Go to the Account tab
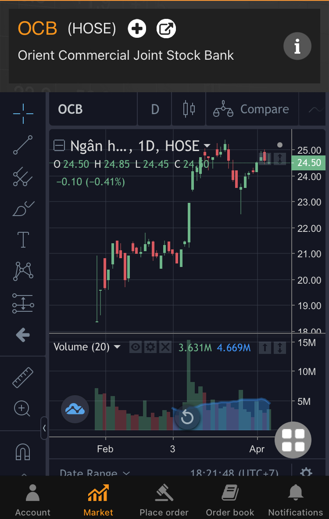Image resolution: width=329 pixels, height=519 pixels. pos(33,499)
